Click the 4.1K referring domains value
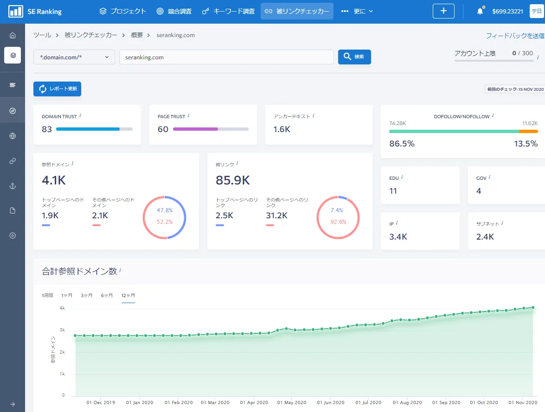This screenshot has width=545, height=412. pos(53,180)
